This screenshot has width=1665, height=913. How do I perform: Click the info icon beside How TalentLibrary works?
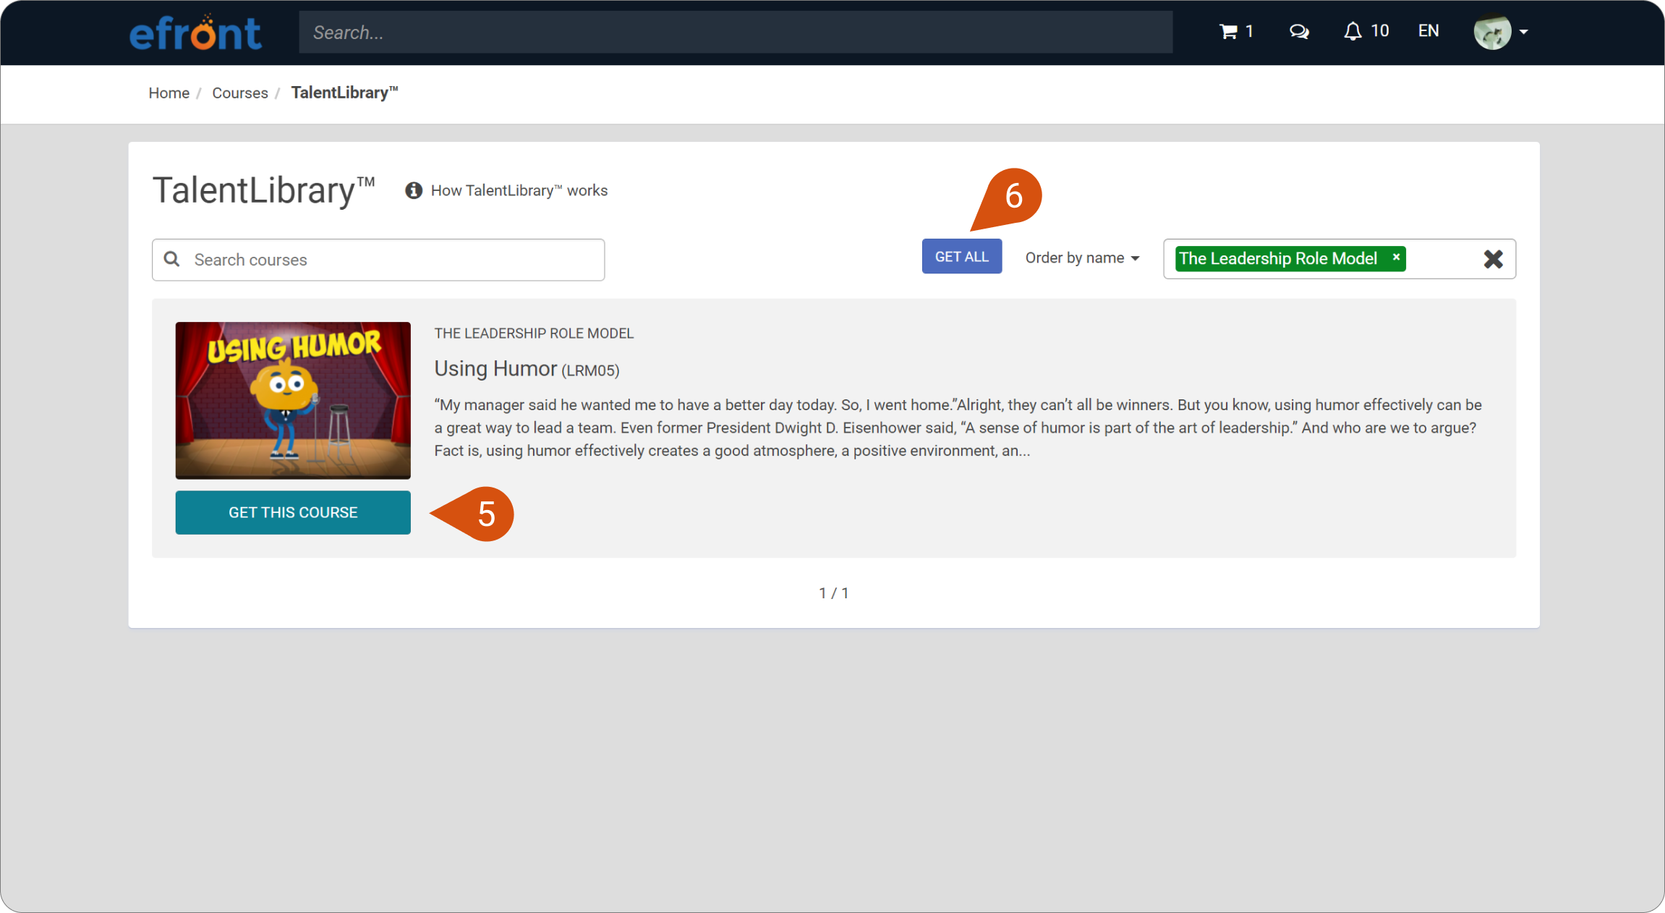(x=414, y=190)
